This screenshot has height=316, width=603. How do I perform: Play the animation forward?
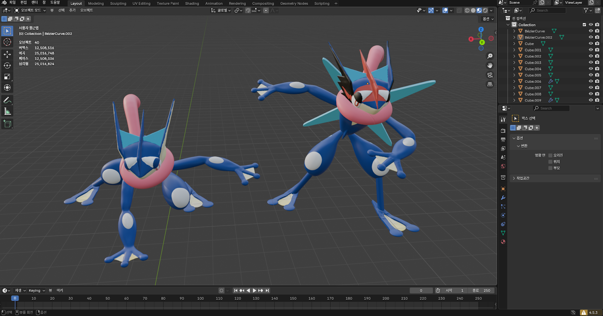click(254, 290)
